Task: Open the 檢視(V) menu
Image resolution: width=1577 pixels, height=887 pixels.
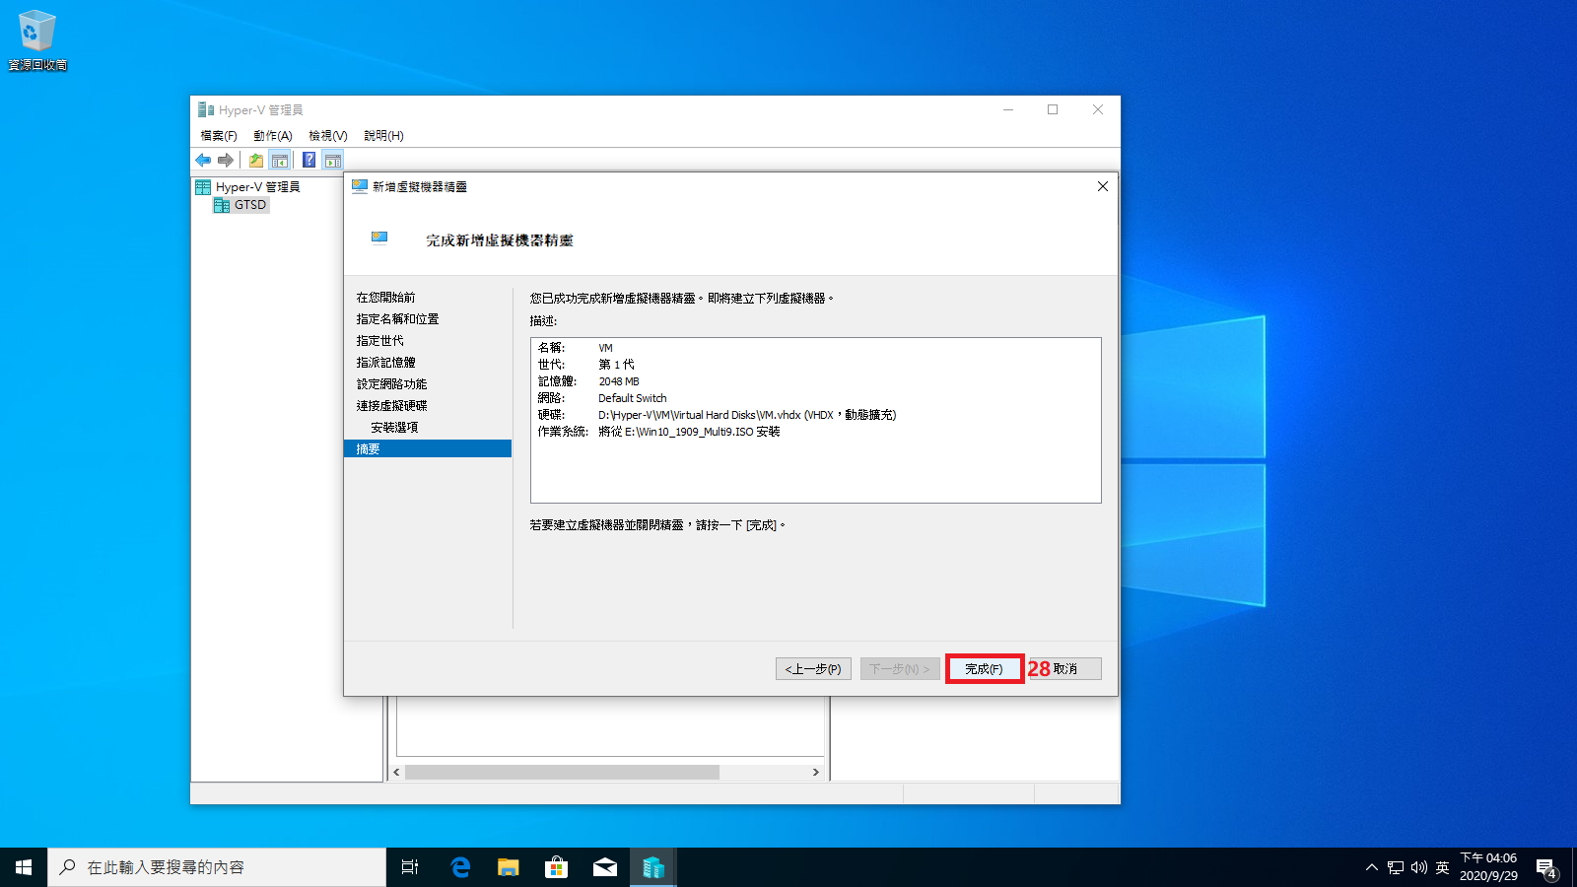Action: [327, 136]
